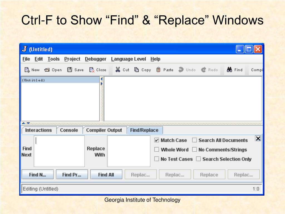Open the Help menu

coord(155,59)
